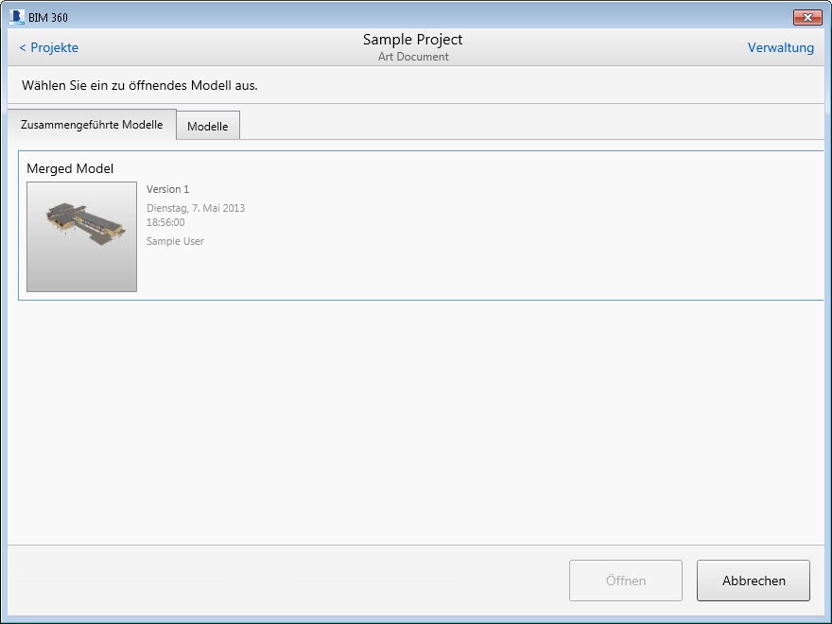Click the date Dienstag, 7. Mai 2013

(196, 208)
